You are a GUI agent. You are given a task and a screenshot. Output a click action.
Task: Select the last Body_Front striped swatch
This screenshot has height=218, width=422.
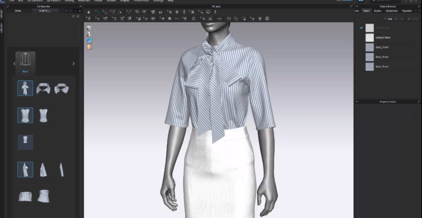pos(370,67)
